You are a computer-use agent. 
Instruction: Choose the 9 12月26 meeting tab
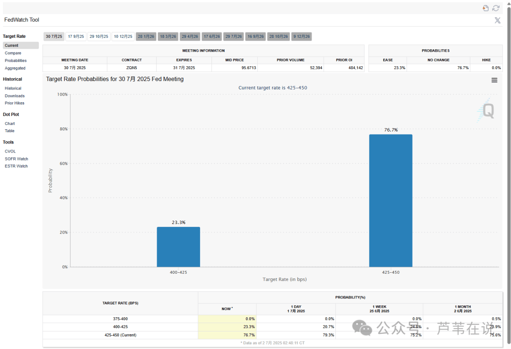coord(301,36)
